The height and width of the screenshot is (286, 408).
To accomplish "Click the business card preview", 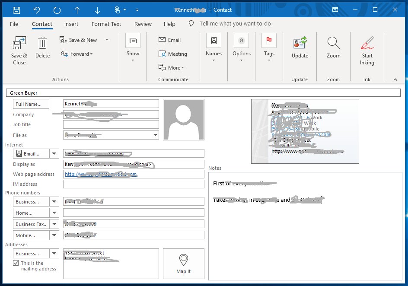I will pyautogui.click(x=305, y=131).
